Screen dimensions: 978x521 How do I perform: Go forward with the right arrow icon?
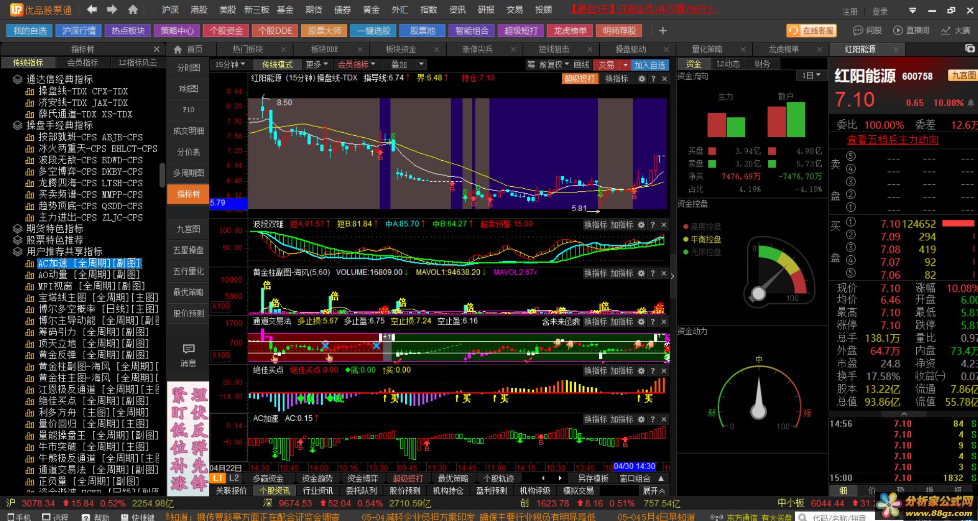[112, 9]
